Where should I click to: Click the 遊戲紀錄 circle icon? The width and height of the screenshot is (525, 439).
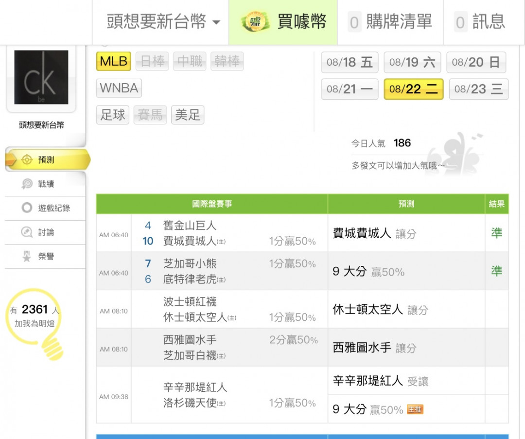click(27, 208)
